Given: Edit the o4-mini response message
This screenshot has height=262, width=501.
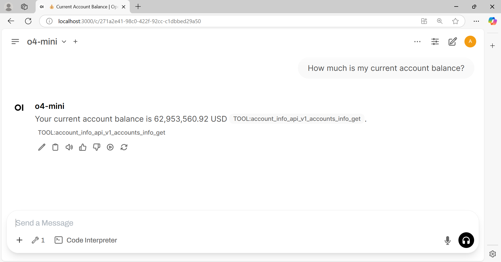Looking at the screenshot, I should point(42,147).
